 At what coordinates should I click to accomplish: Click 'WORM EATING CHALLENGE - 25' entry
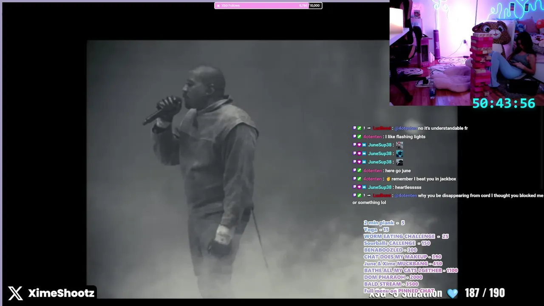tap(406, 236)
